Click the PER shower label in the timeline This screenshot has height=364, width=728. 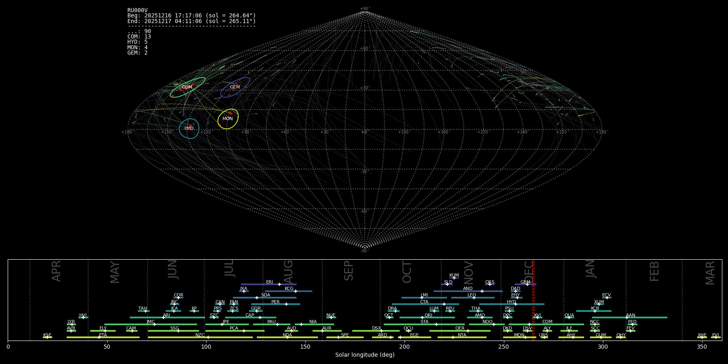tap(275, 302)
